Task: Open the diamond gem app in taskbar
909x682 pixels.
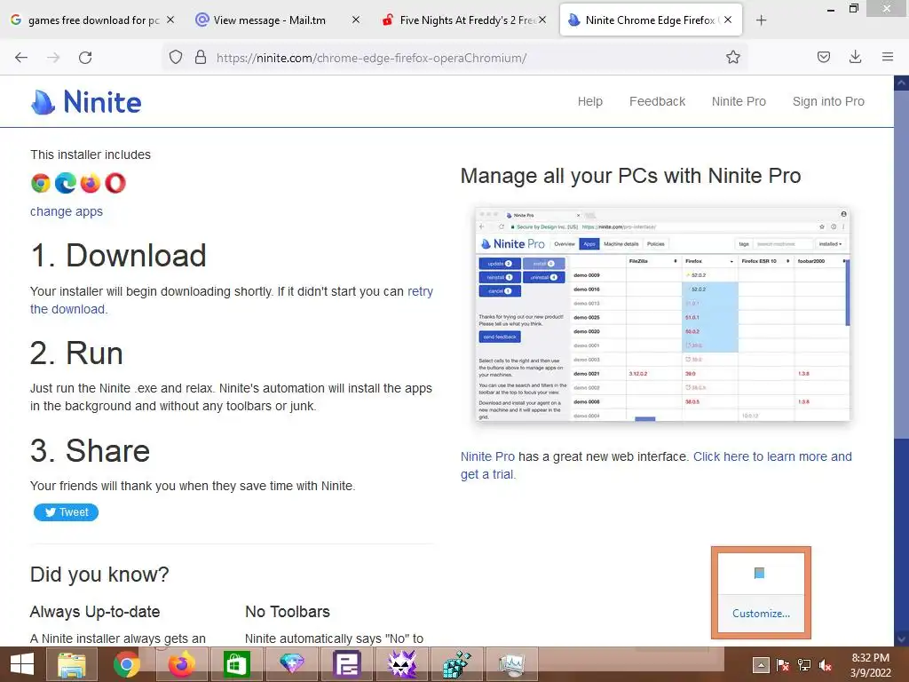Action: click(x=291, y=664)
